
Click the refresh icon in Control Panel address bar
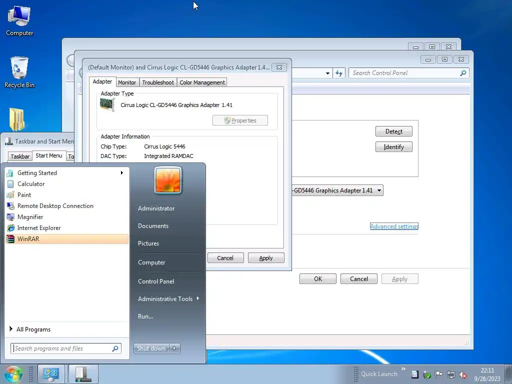(x=339, y=73)
